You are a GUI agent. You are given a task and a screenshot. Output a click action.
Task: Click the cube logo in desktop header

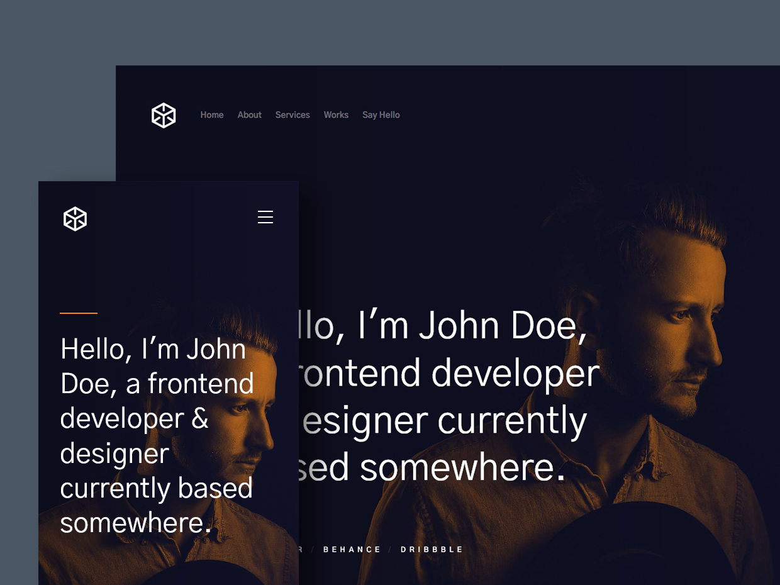click(164, 115)
